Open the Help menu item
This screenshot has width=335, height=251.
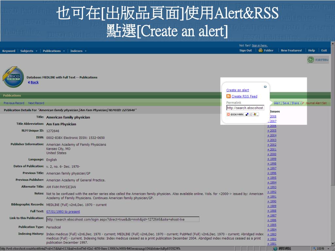[311, 50]
